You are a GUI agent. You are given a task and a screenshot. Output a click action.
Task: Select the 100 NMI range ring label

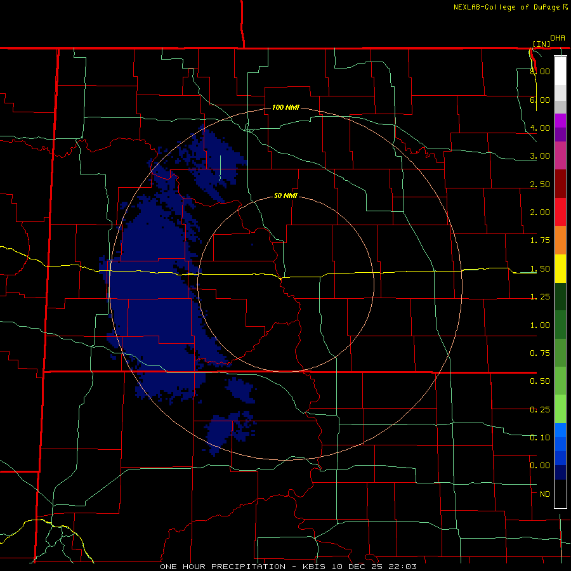point(285,107)
